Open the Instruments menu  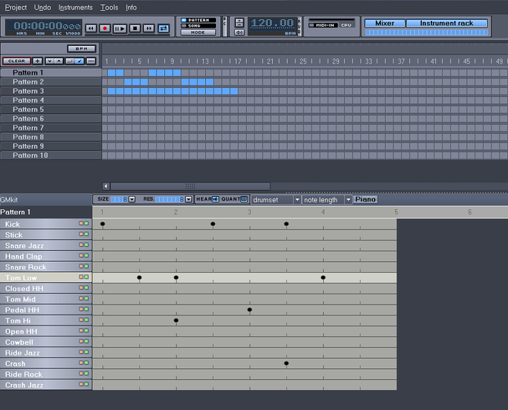tap(75, 7)
